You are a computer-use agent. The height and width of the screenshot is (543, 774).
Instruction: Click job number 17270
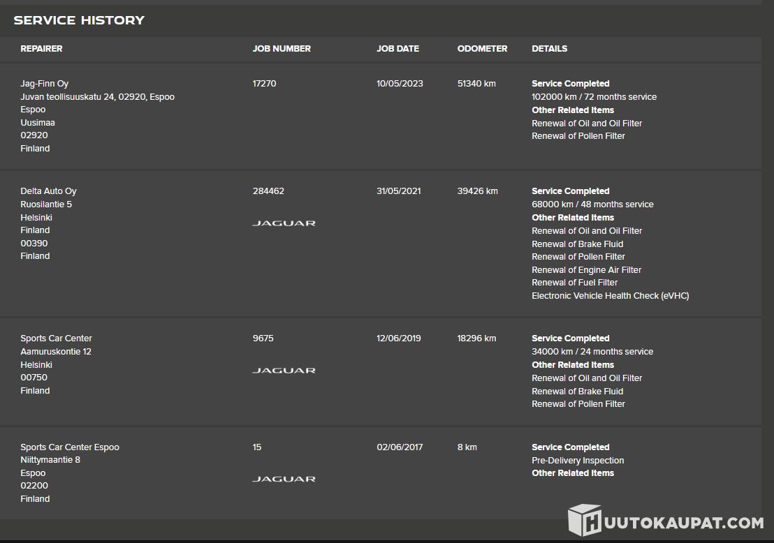[264, 84]
